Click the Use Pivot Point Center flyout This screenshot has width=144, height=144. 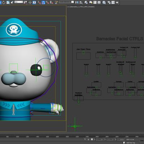pyautogui.click(x=25, y=2)
